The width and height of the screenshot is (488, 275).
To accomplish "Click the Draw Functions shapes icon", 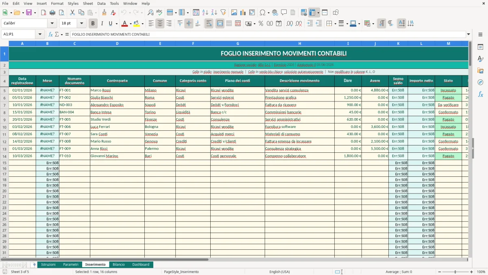I will [x=335, y=13].
